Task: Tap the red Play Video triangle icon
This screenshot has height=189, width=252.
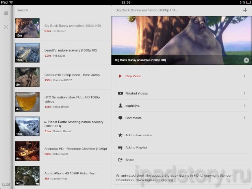Action: pyautogui.click(x=120, y=76)
